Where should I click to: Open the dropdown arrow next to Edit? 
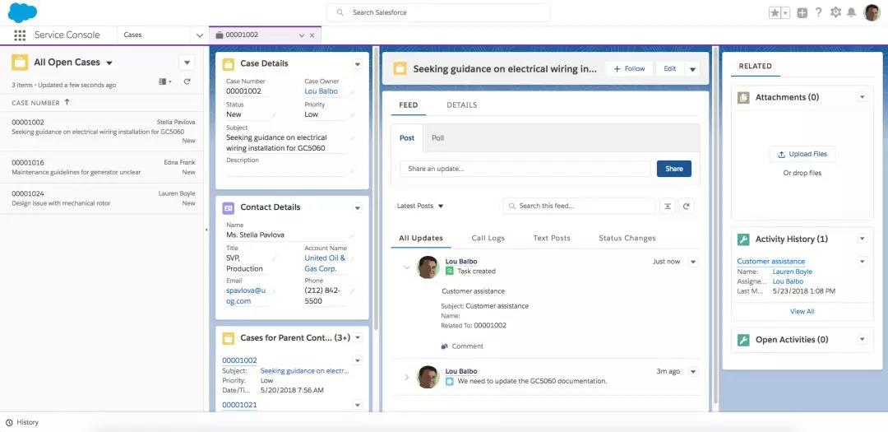tap(692, 69)
